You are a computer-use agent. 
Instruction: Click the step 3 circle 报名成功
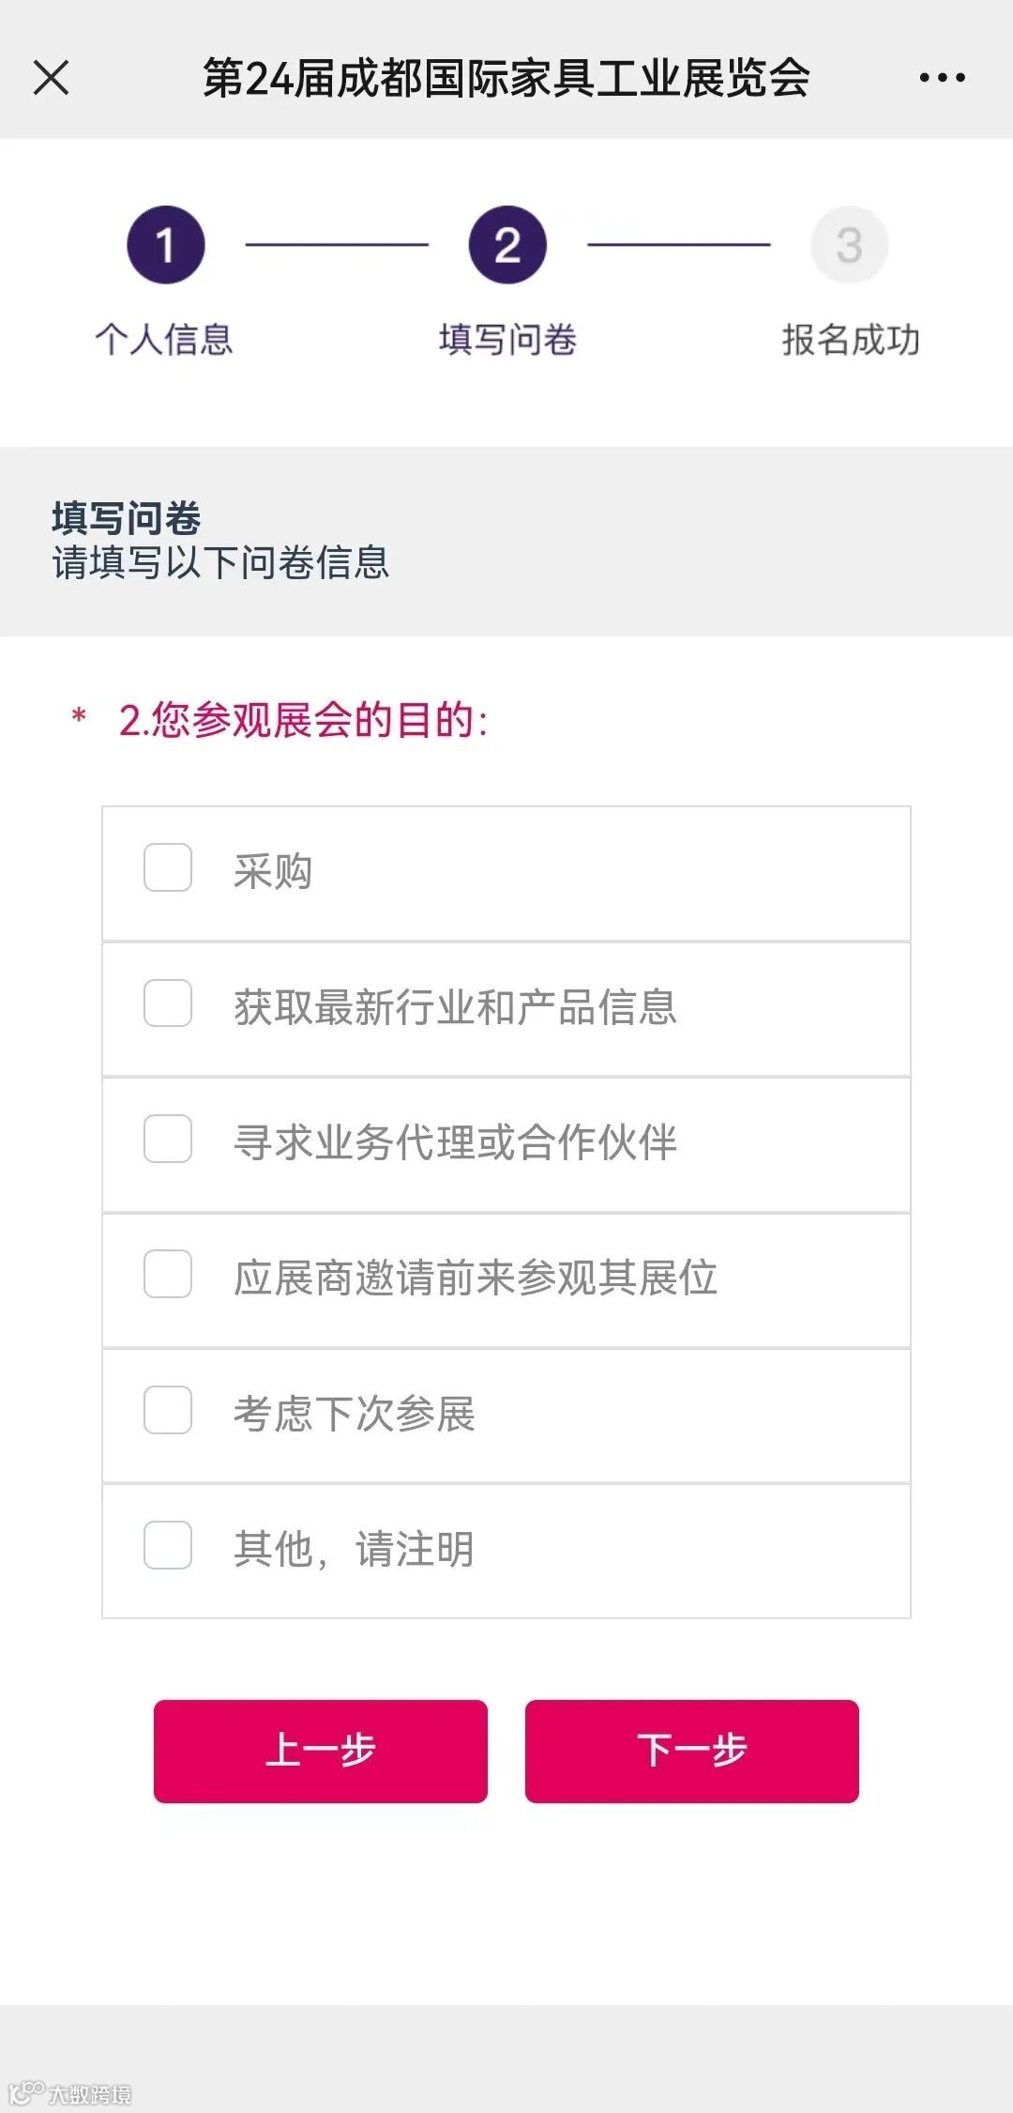(849, 245)
